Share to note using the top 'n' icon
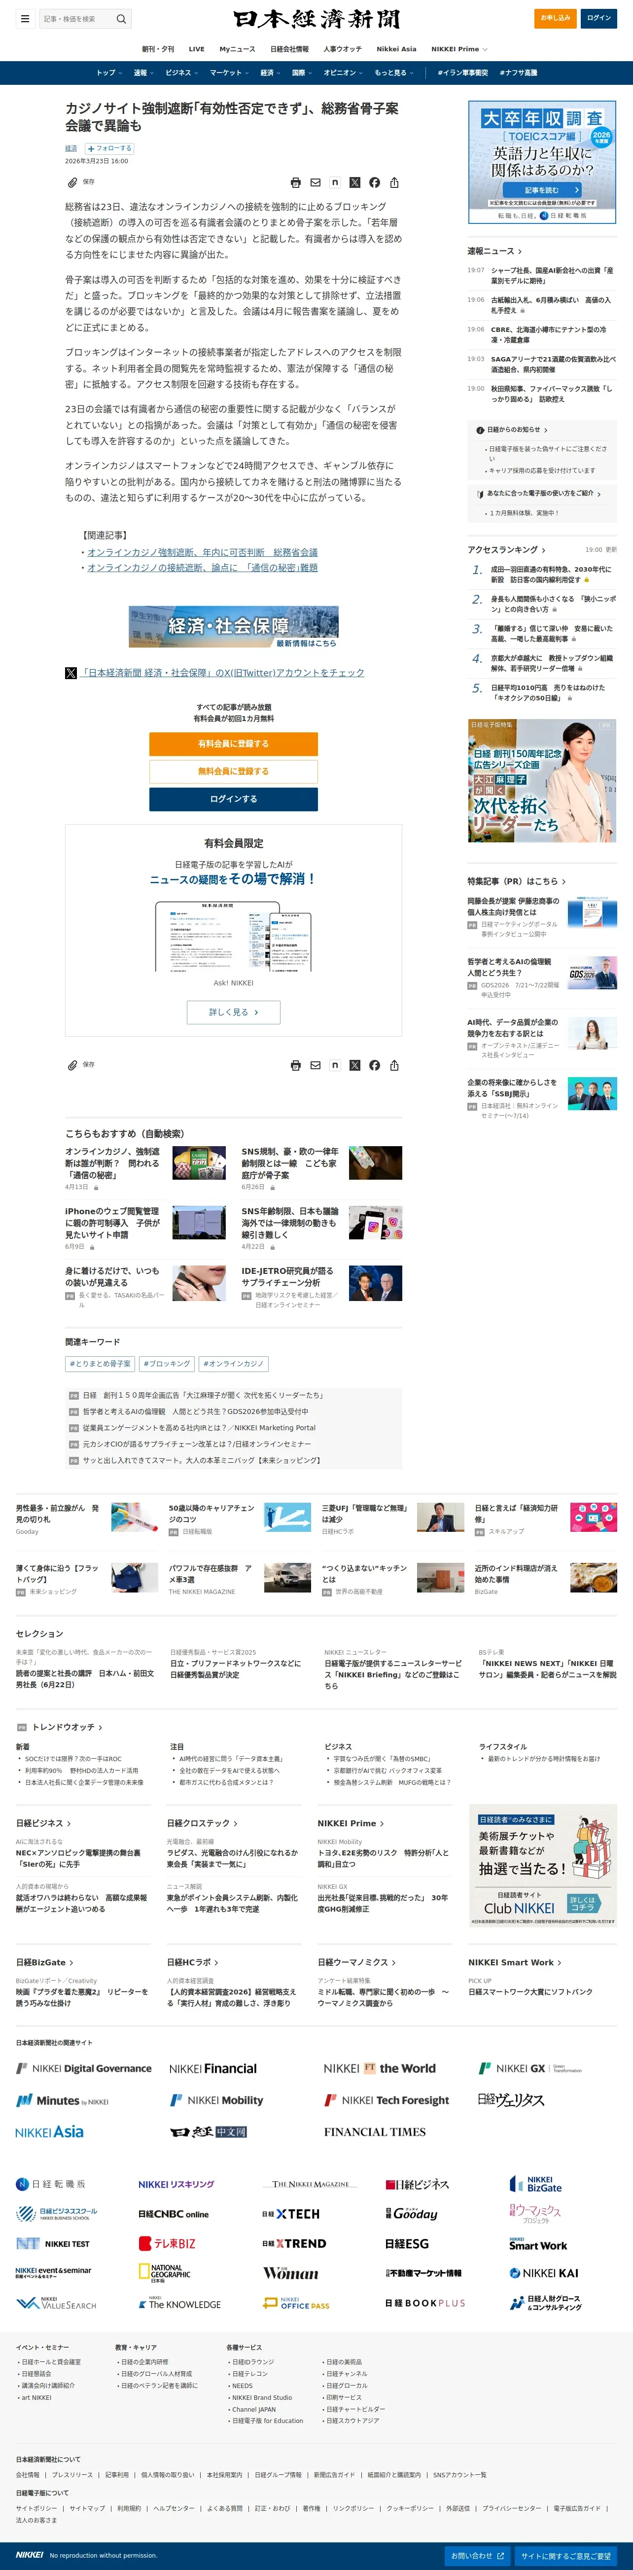The width and height of the screenshot is (633, 2570). [335, 182]
